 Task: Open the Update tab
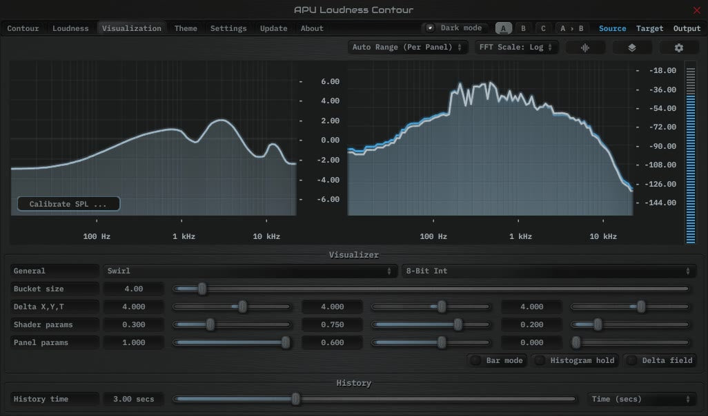(274, 28)
